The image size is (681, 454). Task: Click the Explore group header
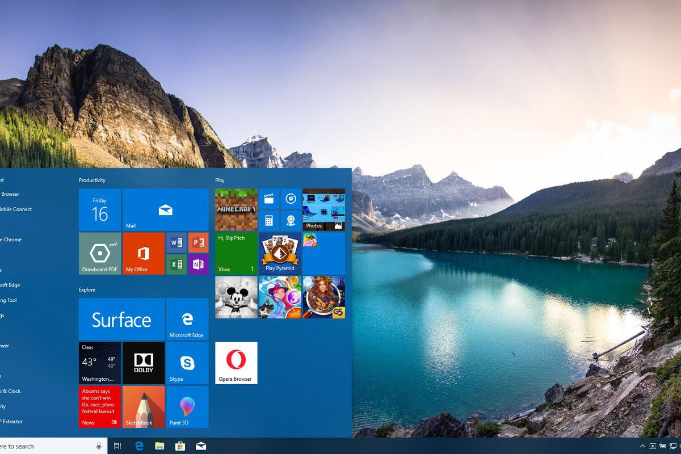coord(87,290)
